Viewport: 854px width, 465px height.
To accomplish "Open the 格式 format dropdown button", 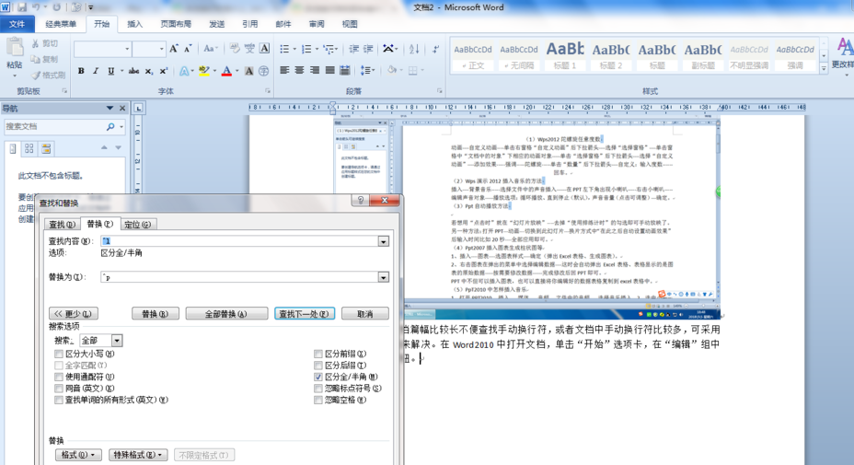I will coord(78,455).
